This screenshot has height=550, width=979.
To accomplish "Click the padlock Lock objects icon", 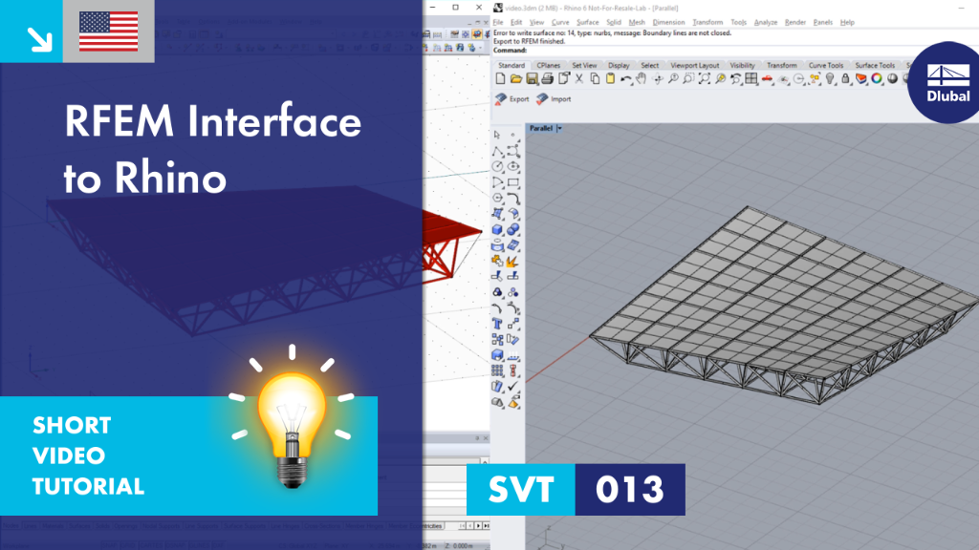I will tap(845, 79).
